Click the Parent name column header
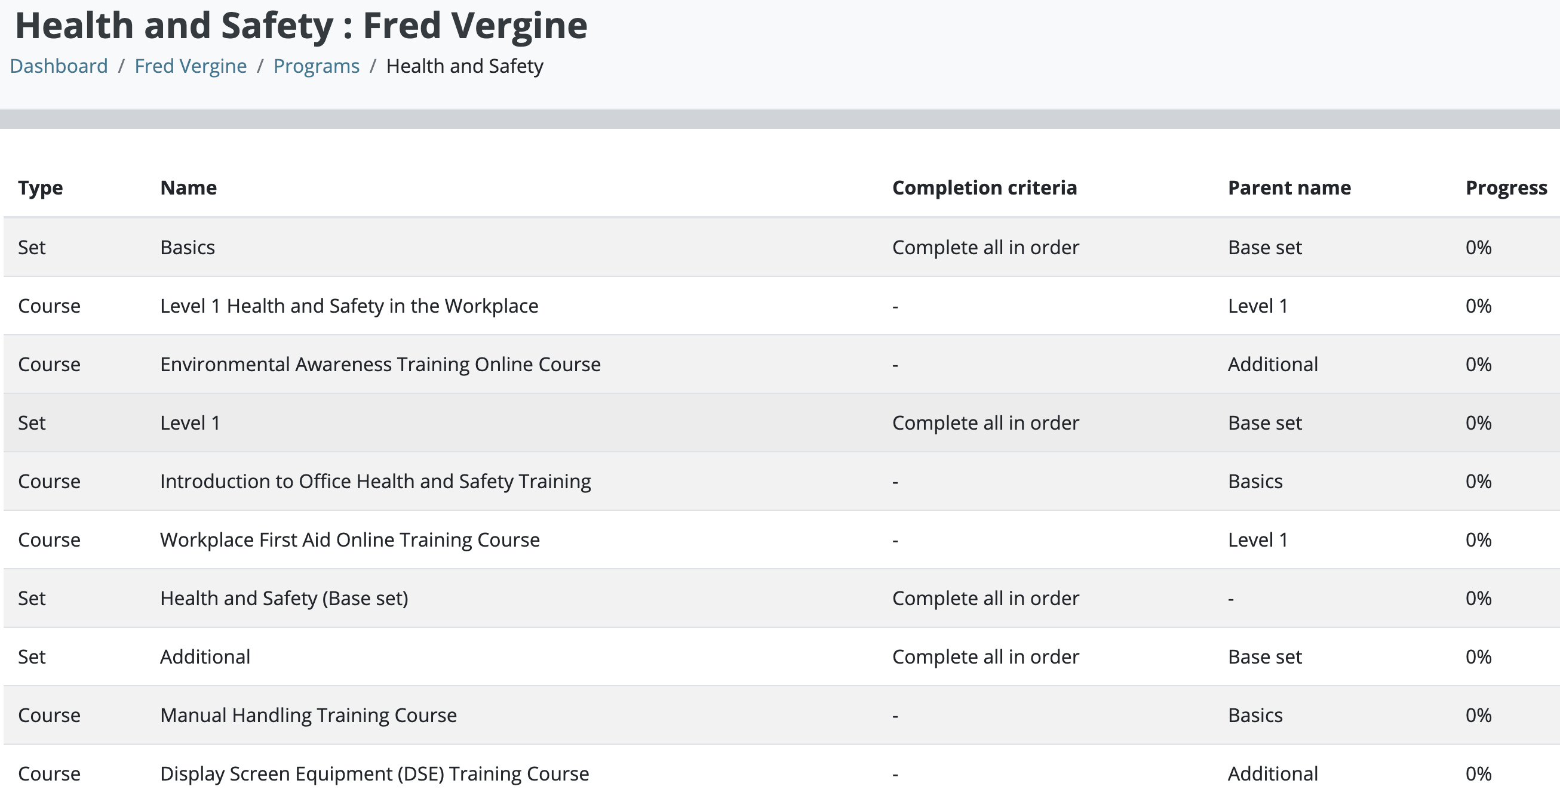The height and width of the screenshot is (808, 1560). point(1289,187)
